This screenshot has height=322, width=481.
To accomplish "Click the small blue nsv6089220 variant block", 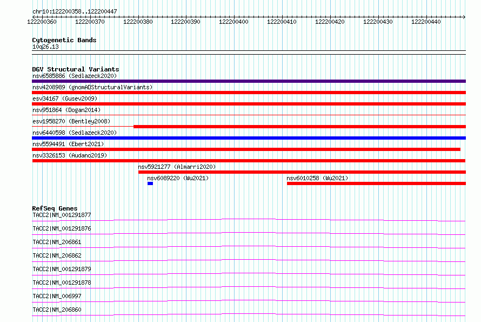I will [150, 183].
